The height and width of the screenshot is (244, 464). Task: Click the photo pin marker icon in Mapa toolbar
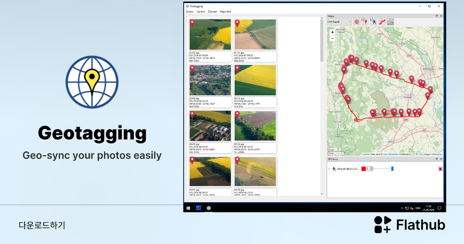(366, 22)
